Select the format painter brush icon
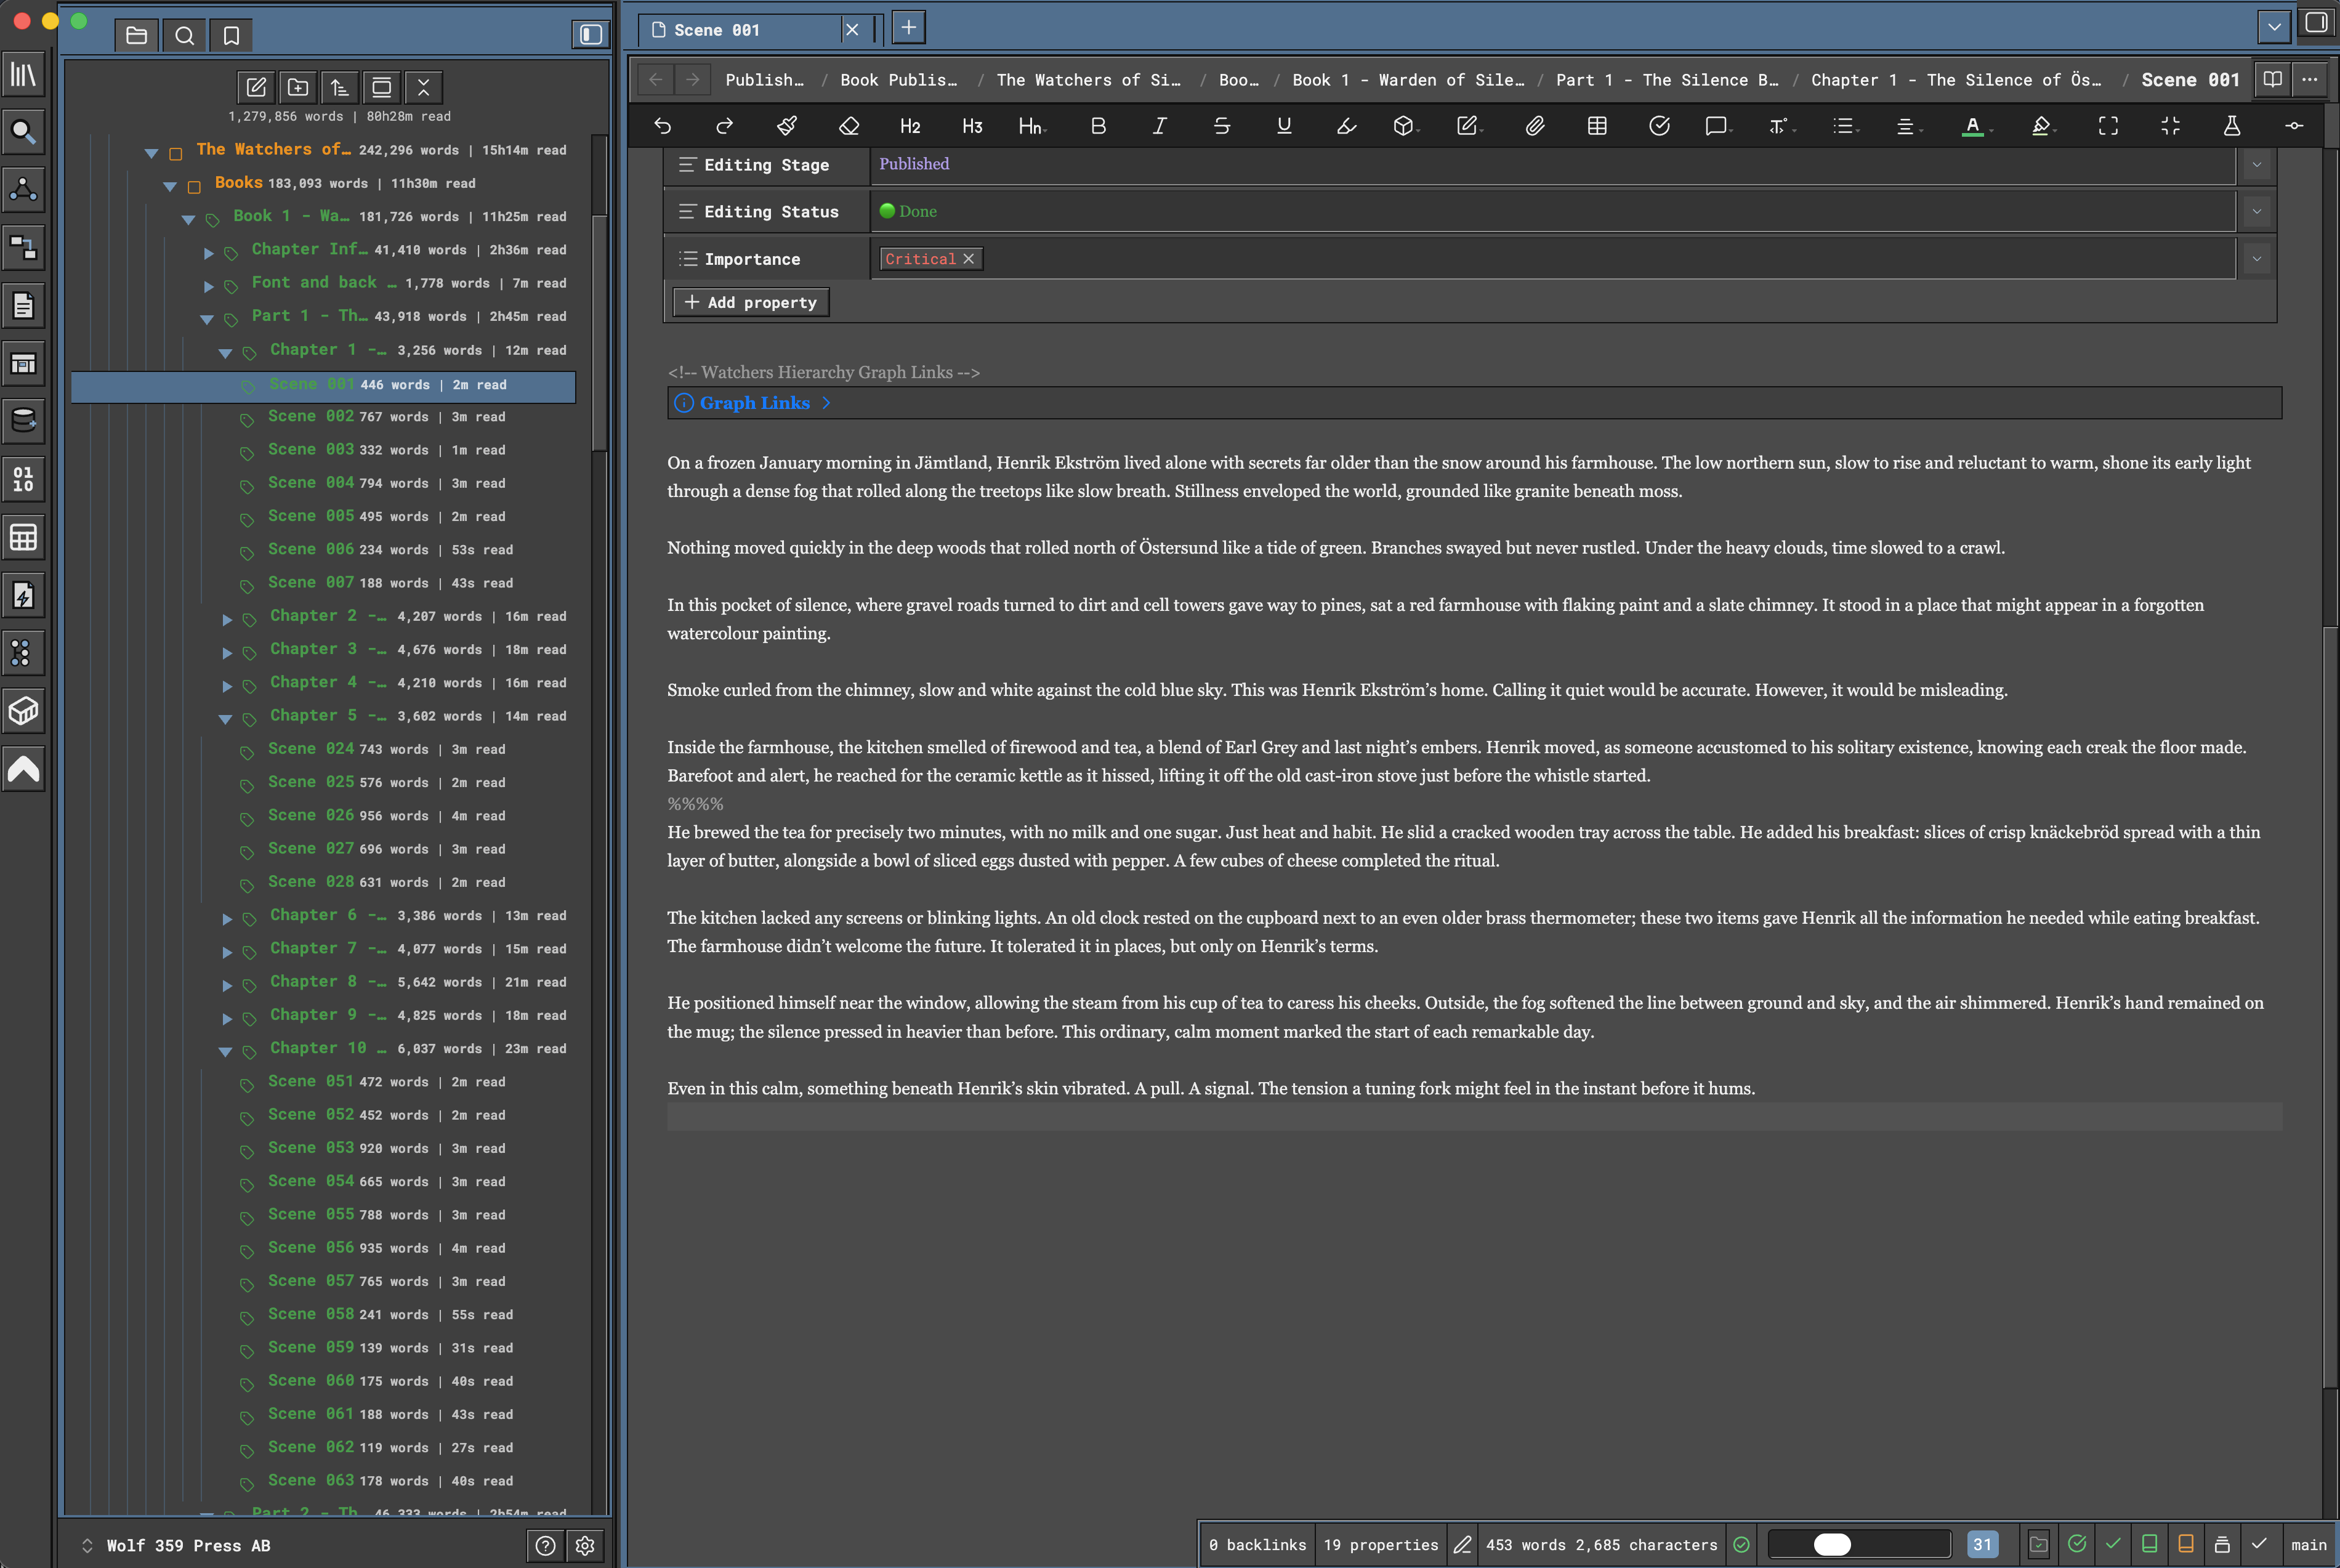2340x1568 pixels. click(786, 126)
